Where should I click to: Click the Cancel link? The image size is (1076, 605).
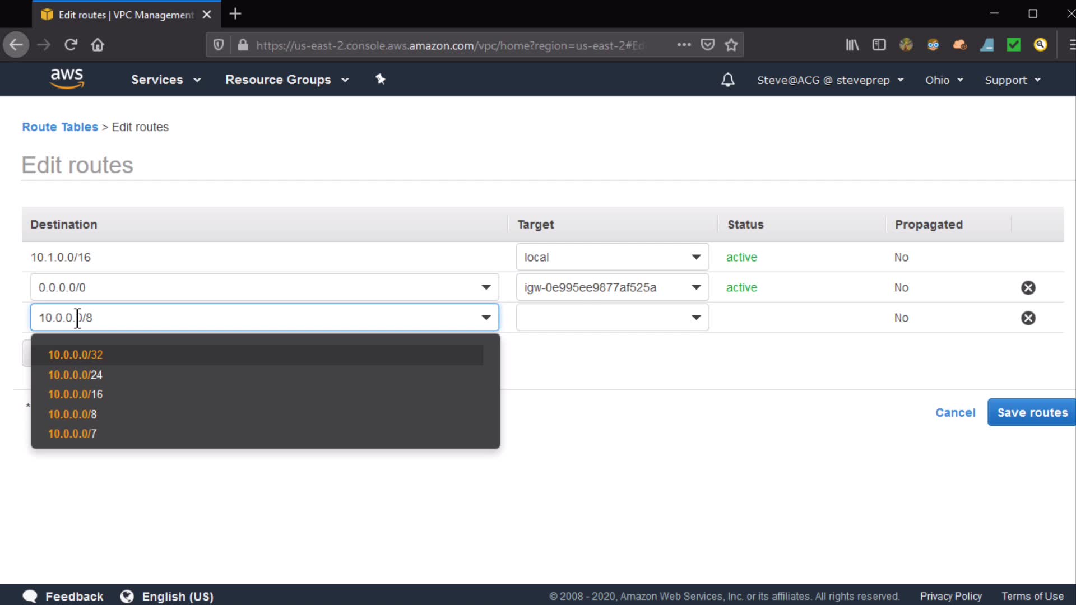click(x=955, y=413)
